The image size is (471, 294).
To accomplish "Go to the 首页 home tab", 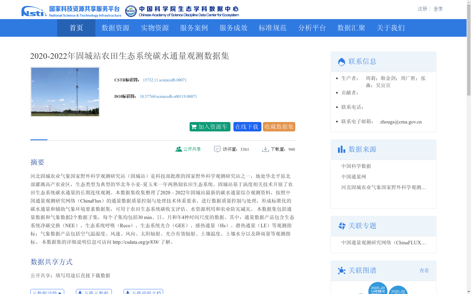I will coord(76,28).
